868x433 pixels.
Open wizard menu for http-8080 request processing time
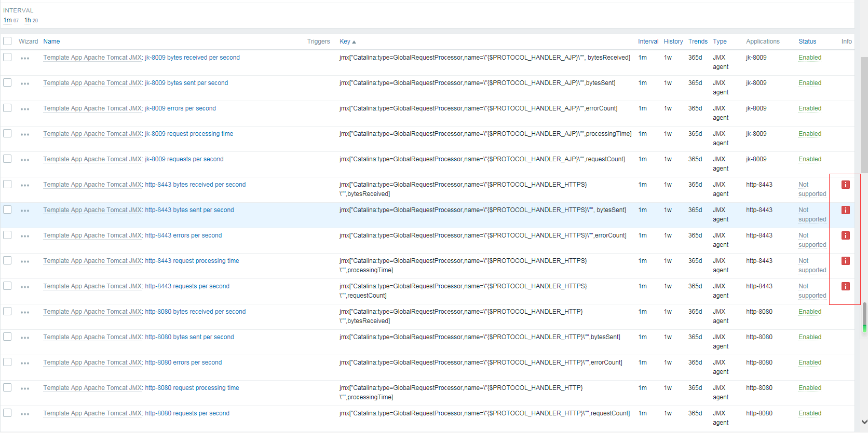pos(25,388)
